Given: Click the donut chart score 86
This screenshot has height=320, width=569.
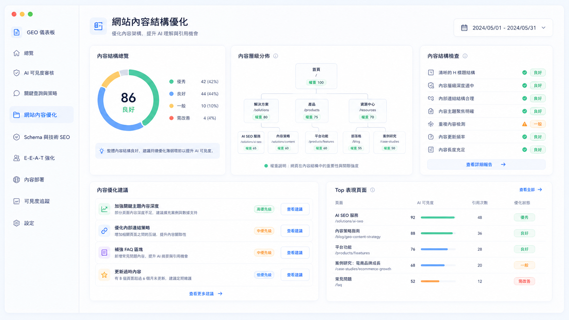Looking at the screenshot, I should tap(128, 98).
